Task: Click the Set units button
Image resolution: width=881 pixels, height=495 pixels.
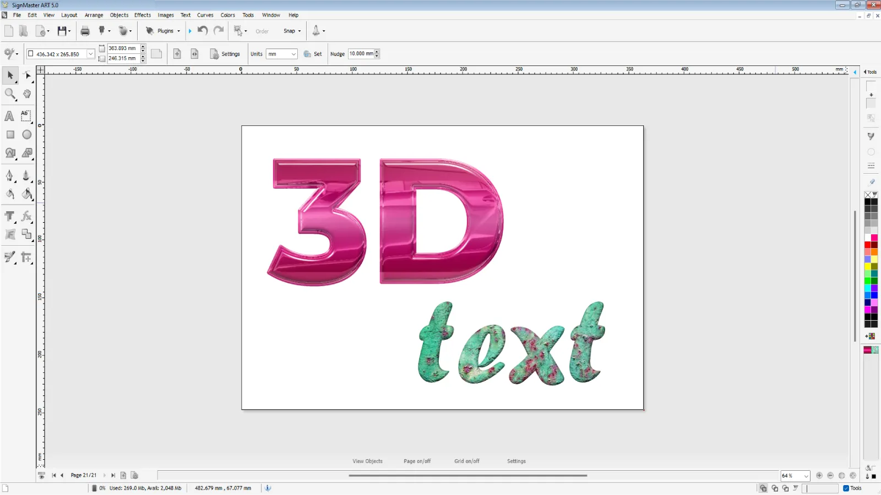Action: click(313, 54)
